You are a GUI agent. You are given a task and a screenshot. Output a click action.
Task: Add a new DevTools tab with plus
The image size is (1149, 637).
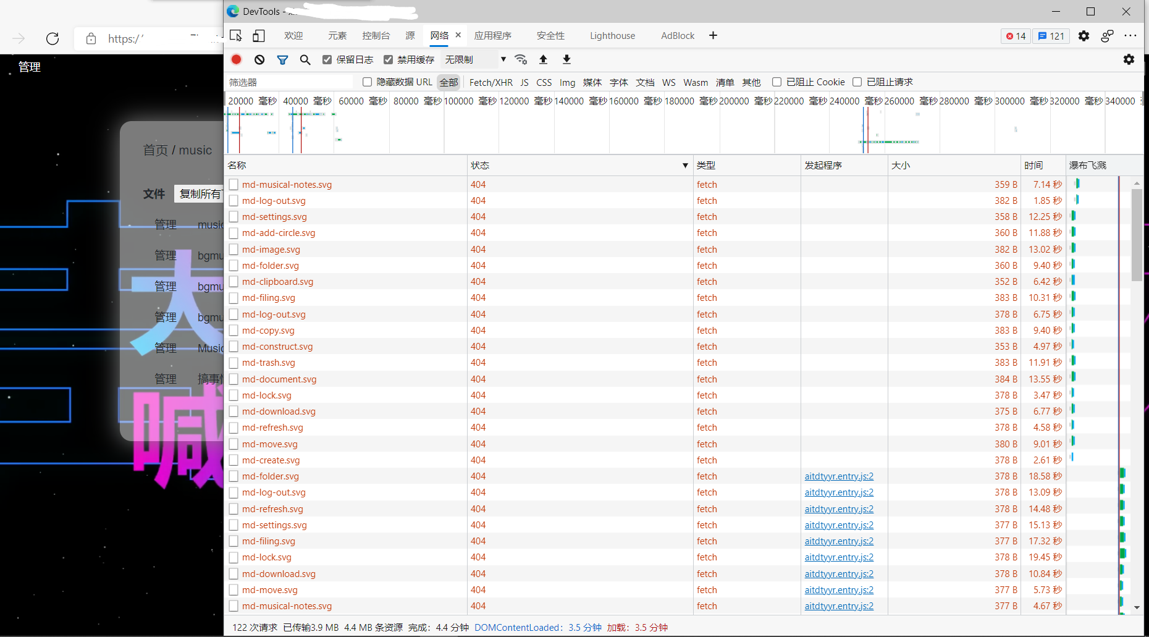pyautogui.click(x=713, y=35)
